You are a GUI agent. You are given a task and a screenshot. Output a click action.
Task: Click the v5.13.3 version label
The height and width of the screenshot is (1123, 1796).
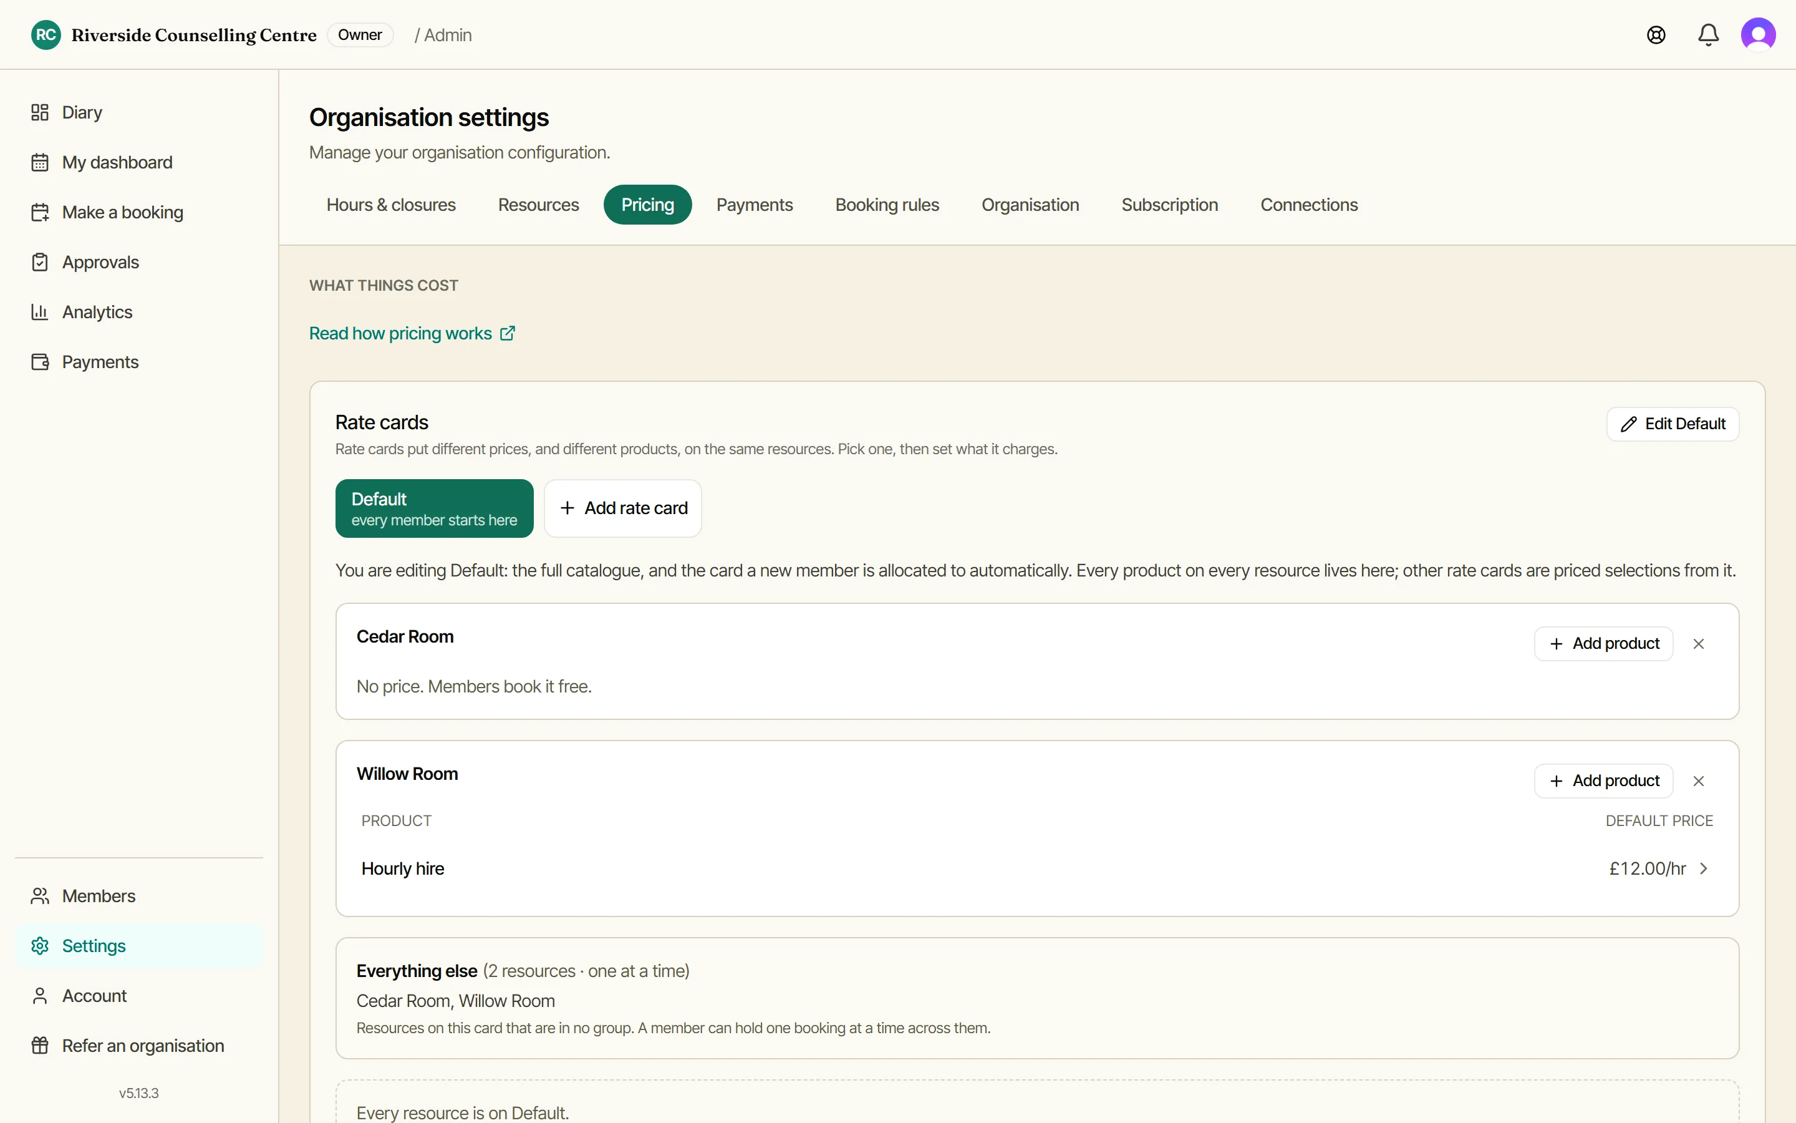tap(139, 1093)
